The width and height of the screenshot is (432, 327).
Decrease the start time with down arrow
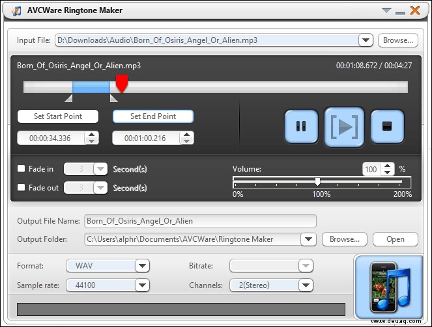(92, 141)
